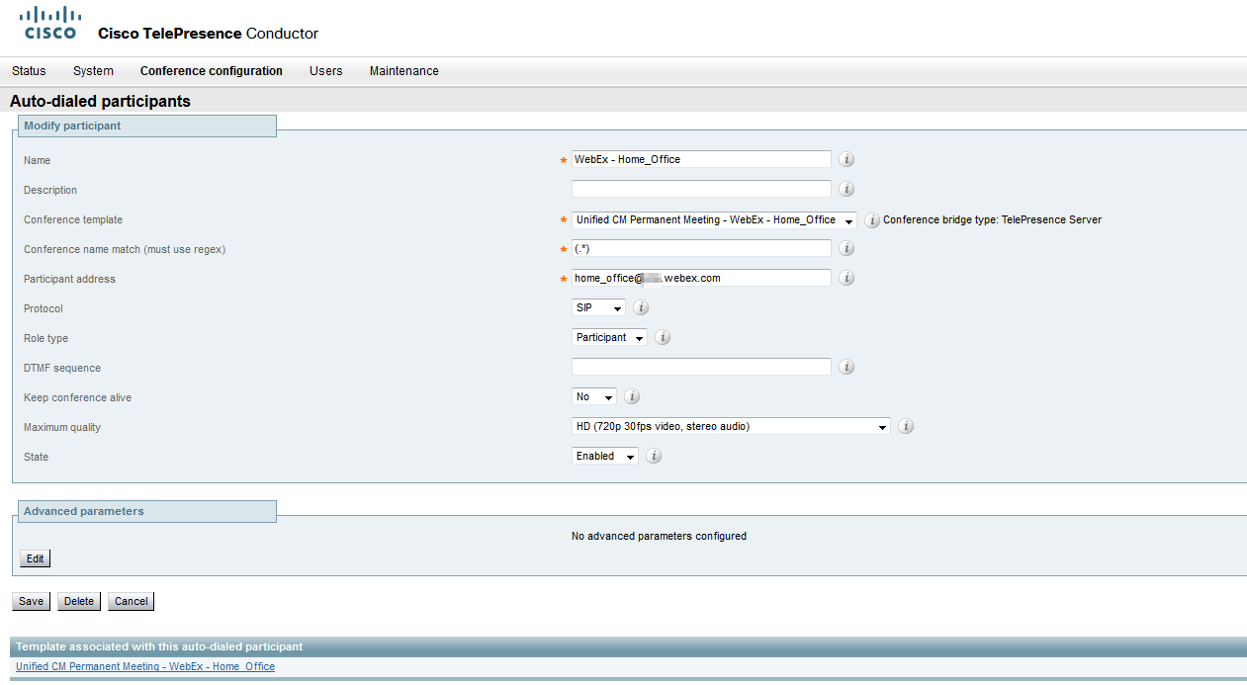The width and height of the screenshot is (1247, 685).
Task: Click the 'No advanced parameters configured' text
Action: tap(659, 536)
